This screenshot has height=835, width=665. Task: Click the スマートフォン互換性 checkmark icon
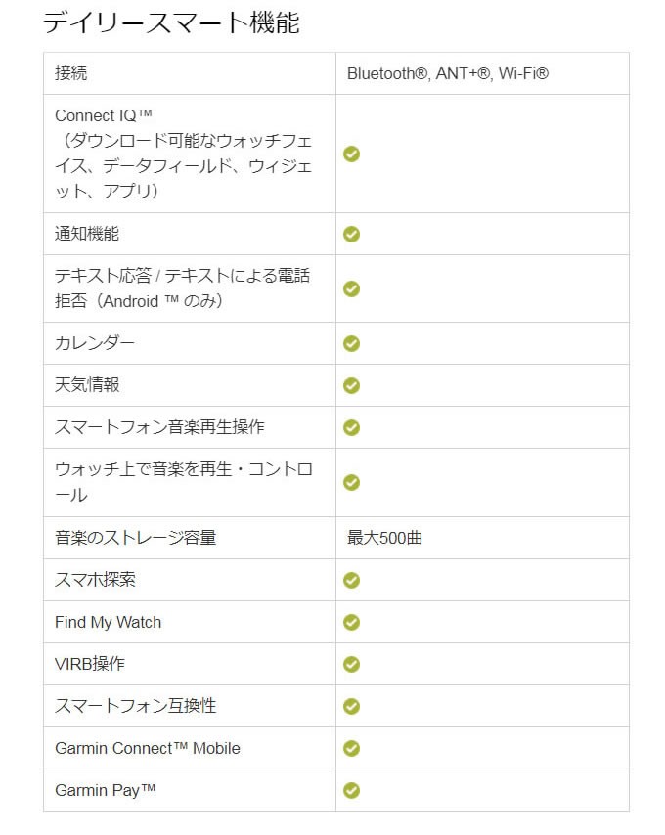click(351, 706)
